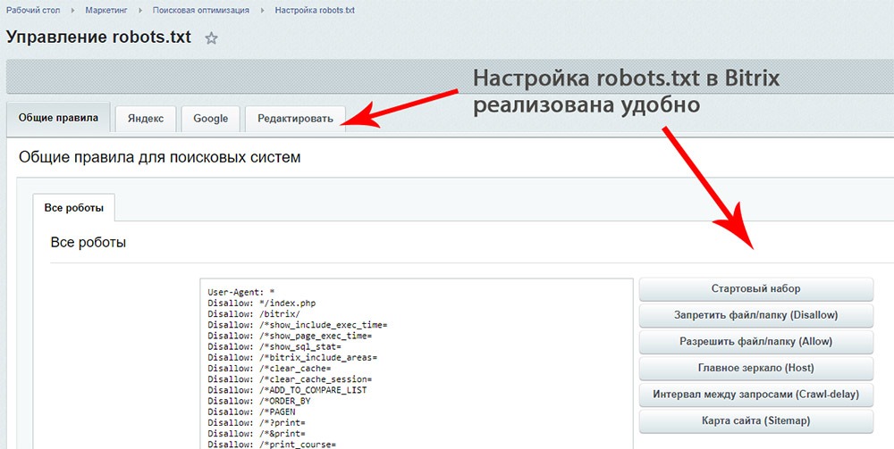Open Рабочий стол breadcrumb link

(x=33, y=10)
